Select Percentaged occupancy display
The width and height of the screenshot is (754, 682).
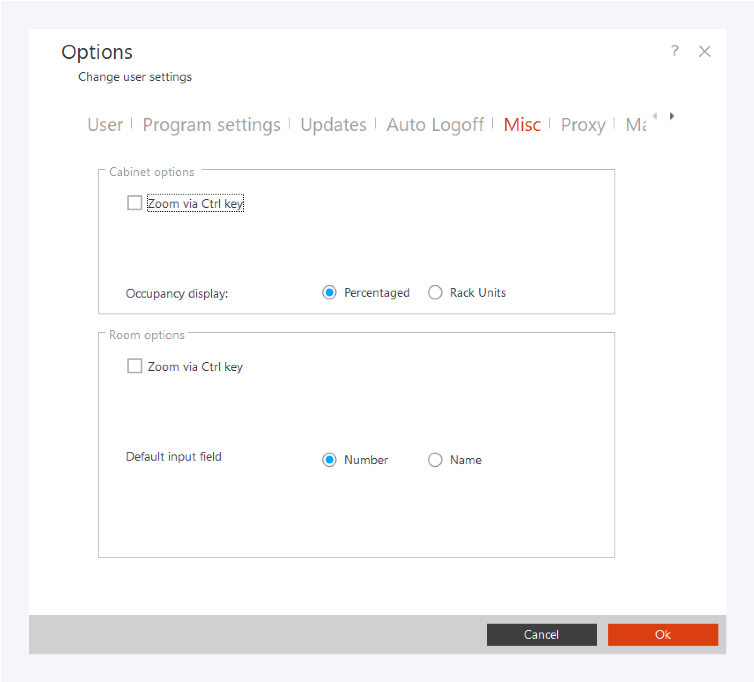[x=330, y=292]
